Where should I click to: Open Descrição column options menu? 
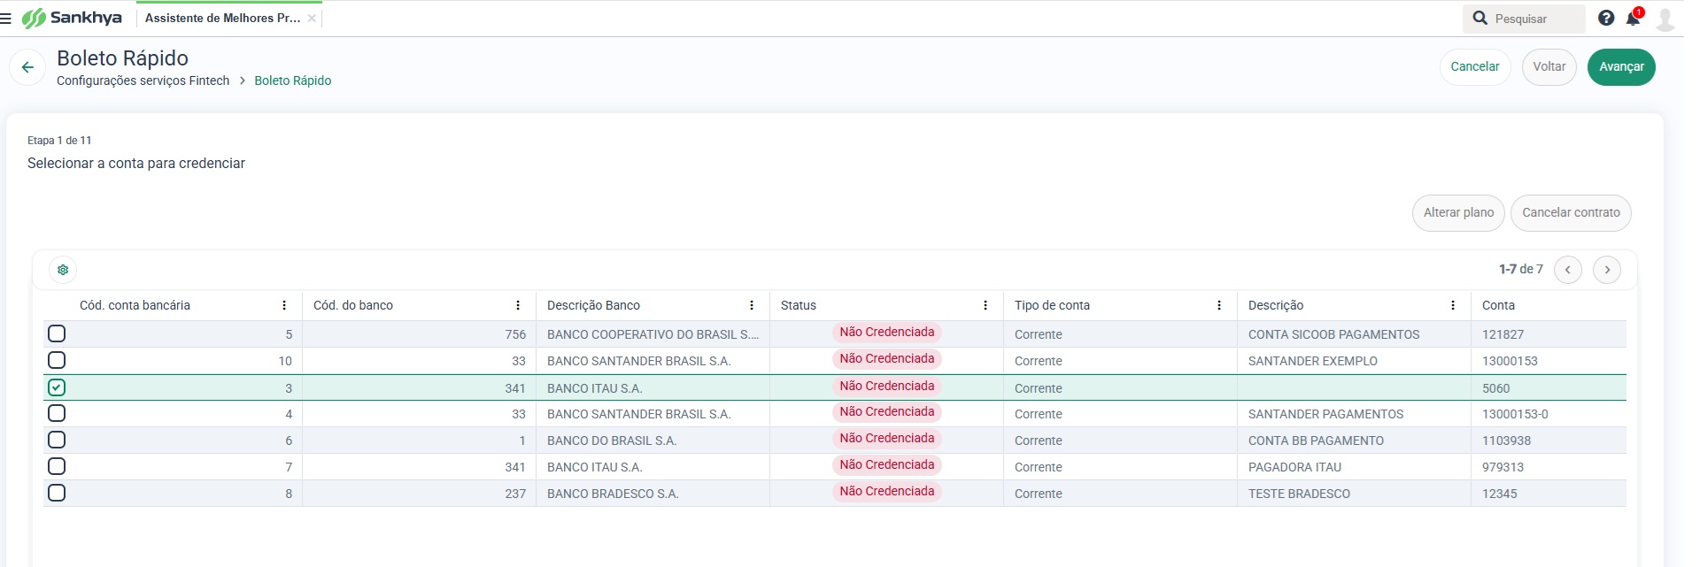(x=1453, y=305)
